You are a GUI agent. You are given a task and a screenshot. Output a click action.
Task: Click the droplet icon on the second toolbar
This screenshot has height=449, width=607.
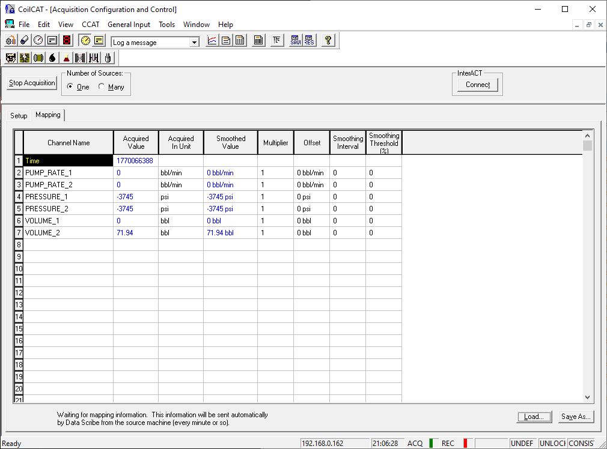(51, 58)
